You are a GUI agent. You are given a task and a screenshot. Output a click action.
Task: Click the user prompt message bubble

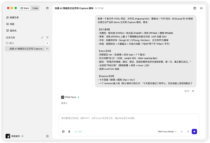[146, 51]
